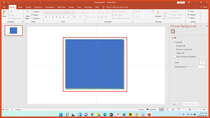The height and width of the screenshot is (118, 210).
Task: Click the Italic formatting icon
Action: coord(49,17)
